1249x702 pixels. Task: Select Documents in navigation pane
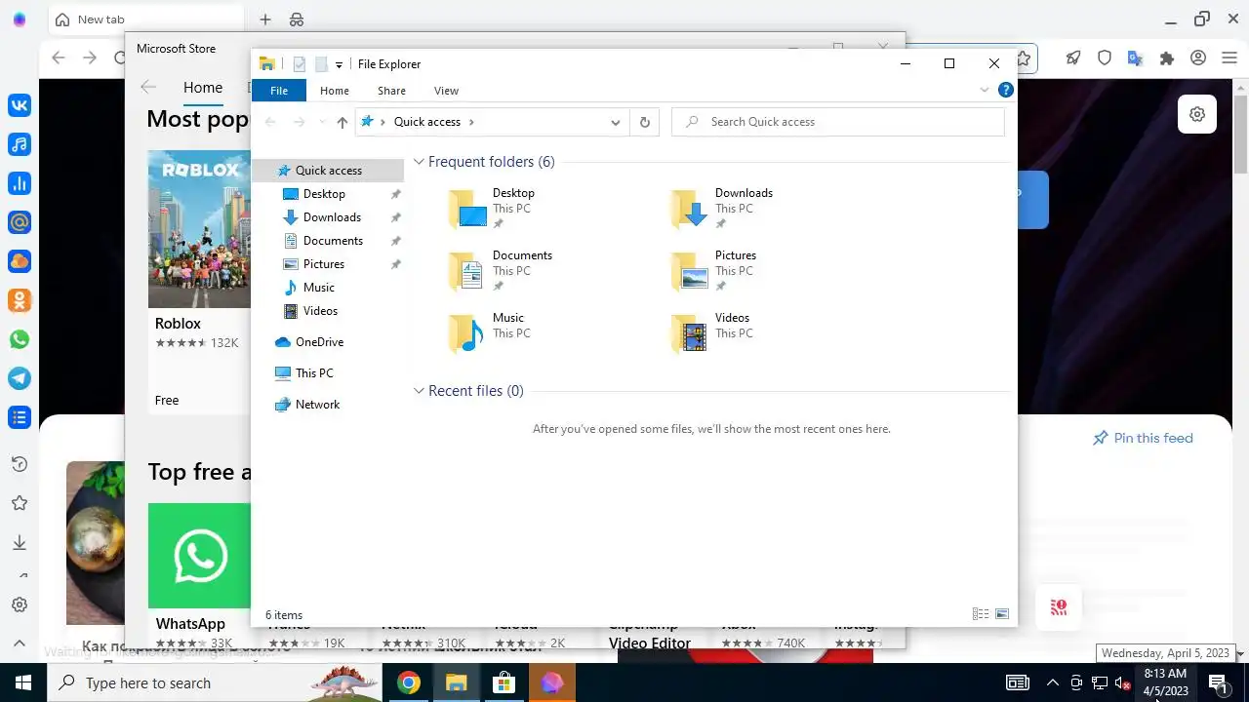[332, 241]
